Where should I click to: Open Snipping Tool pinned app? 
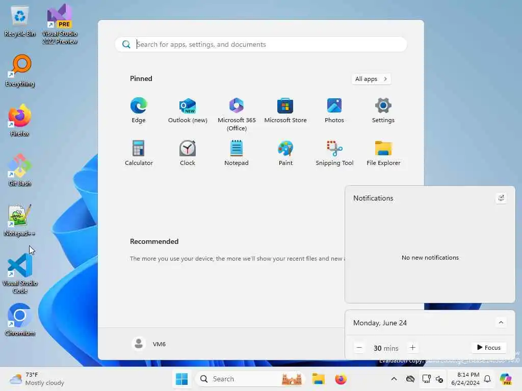[334, 153]
